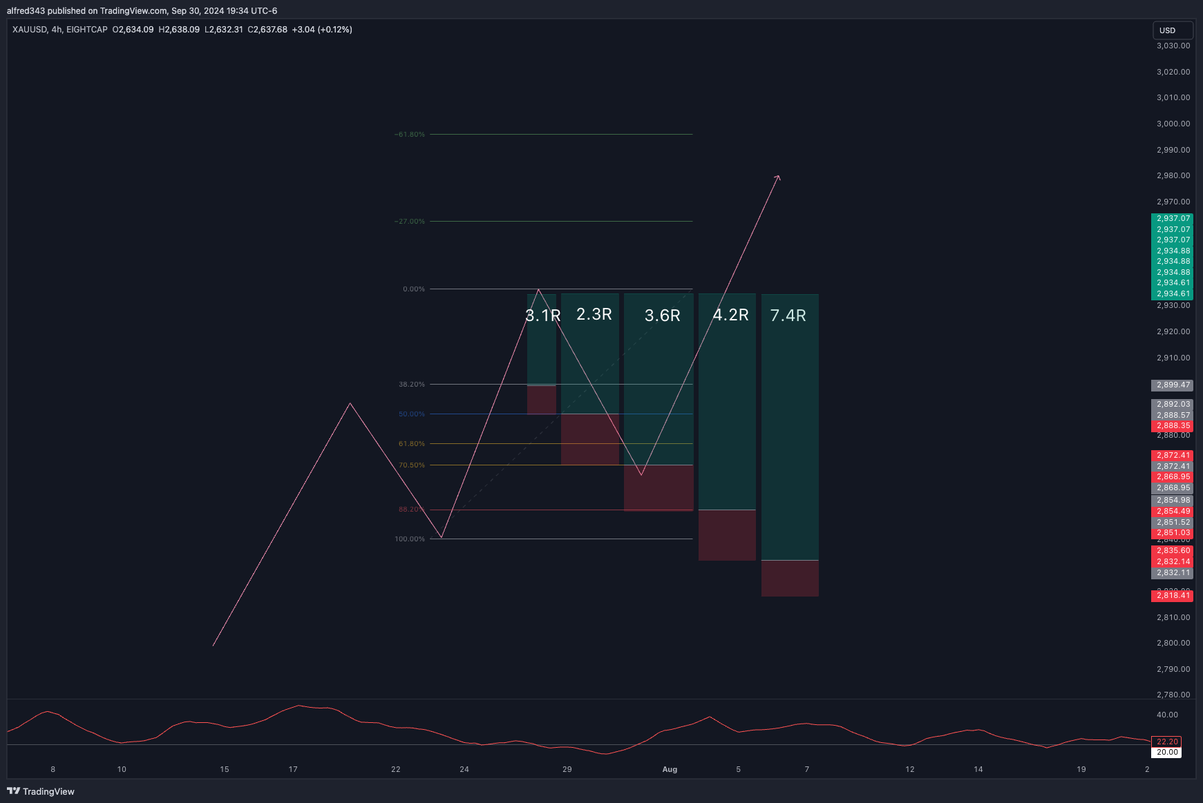The height and width of the screenshot is (803, 1203).
Task: Click the 2,910.00 price axis label
Action: point(1173,358)
